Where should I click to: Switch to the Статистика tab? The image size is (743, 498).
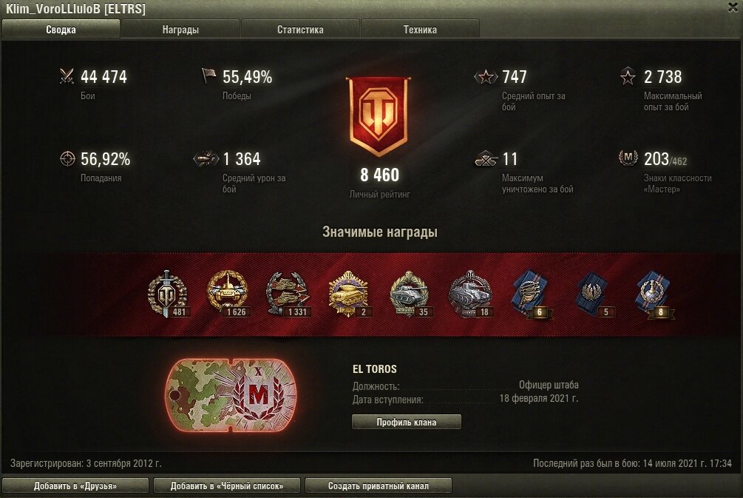(300, 30)
